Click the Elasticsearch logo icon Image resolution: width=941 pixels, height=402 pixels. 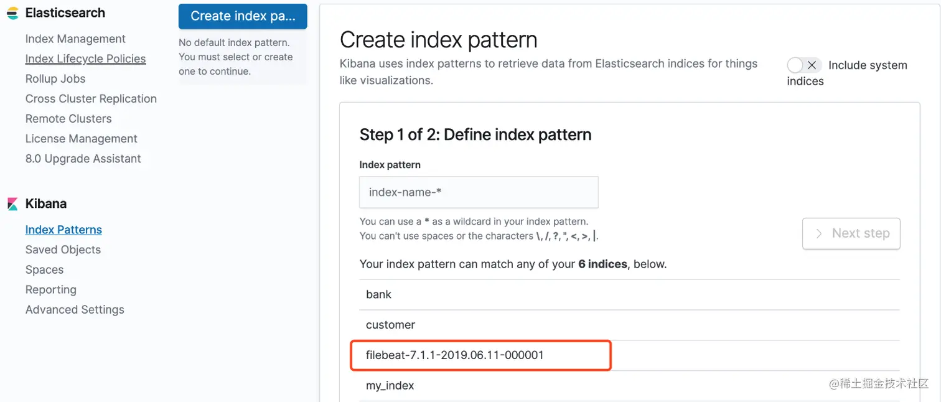point(12,13)
